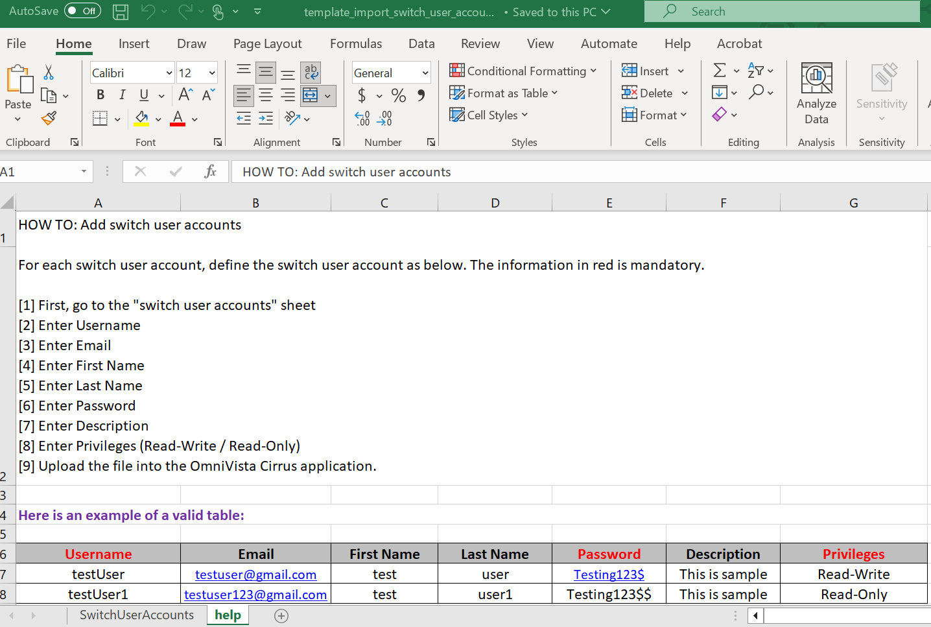Open the Customize Quick Access Toolbar dropdown
This screenshot has height=627, width=931.
pos(257,12)
